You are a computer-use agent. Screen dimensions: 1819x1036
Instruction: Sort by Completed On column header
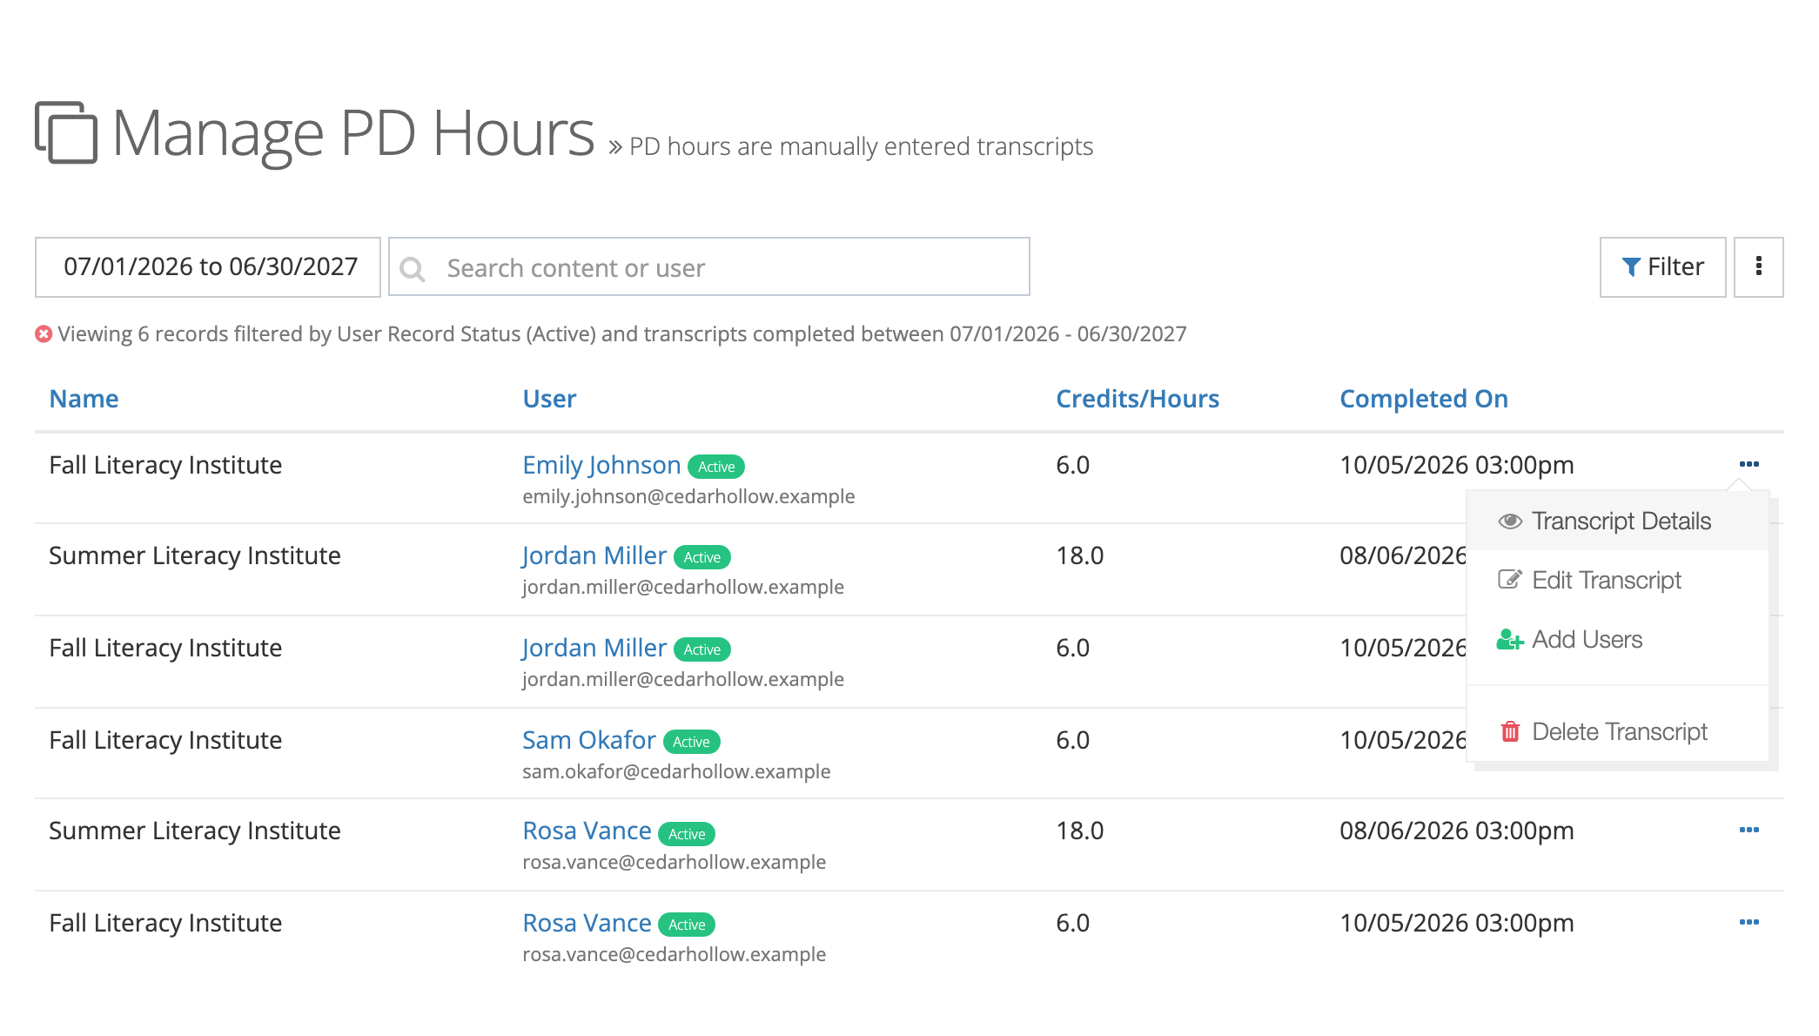[1424, 399]
